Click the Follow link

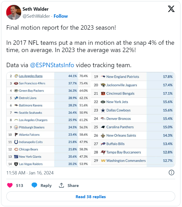[x=60, y=16]
